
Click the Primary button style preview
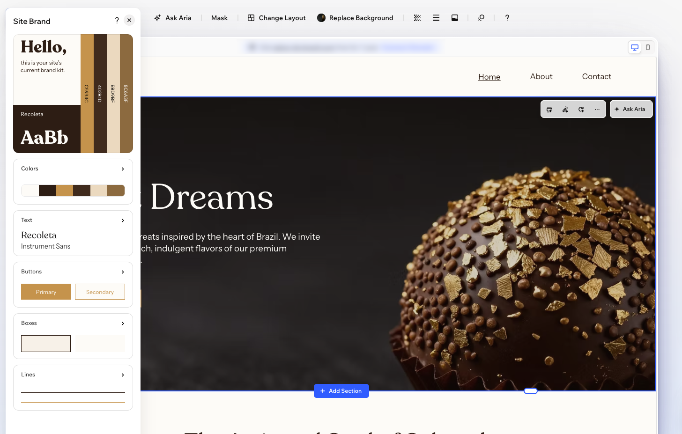tap(46, 292)
